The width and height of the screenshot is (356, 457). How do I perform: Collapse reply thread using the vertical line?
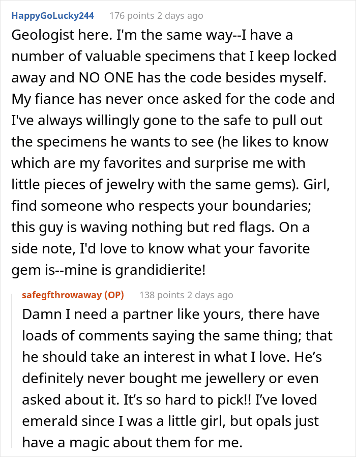(12, 370)
